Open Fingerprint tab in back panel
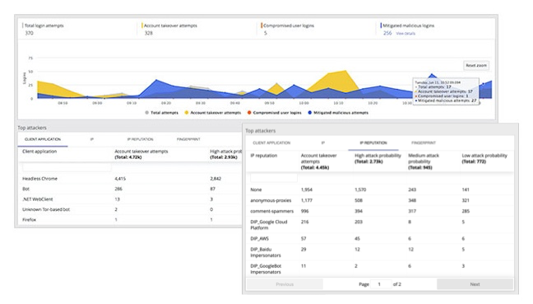Screen dimensions: 533x304 pyautogui.click(x=188, y=139)
